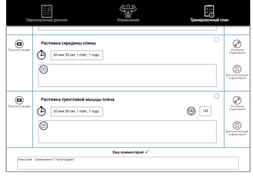Click the comment bubble icon in middle-back stretch
The image size is (253, 177).
click(x=44, y=69)
